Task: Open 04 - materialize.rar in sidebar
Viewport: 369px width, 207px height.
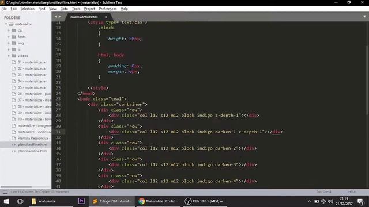Action: 32,81
